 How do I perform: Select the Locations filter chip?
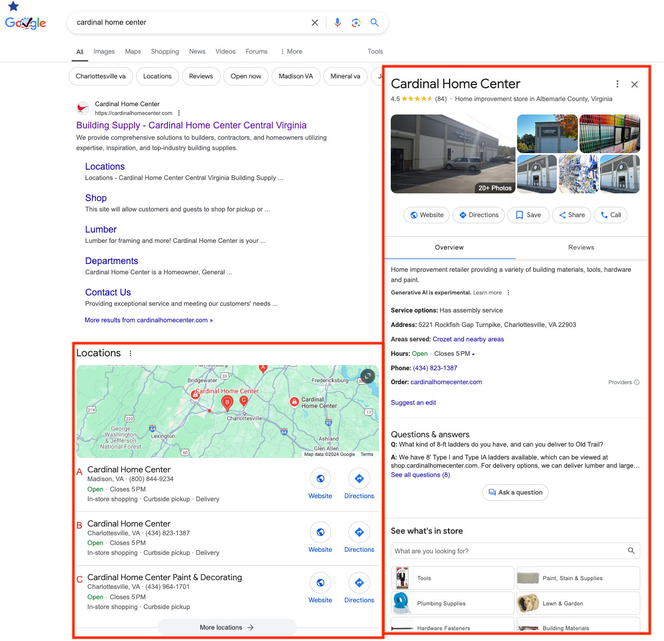157,76
